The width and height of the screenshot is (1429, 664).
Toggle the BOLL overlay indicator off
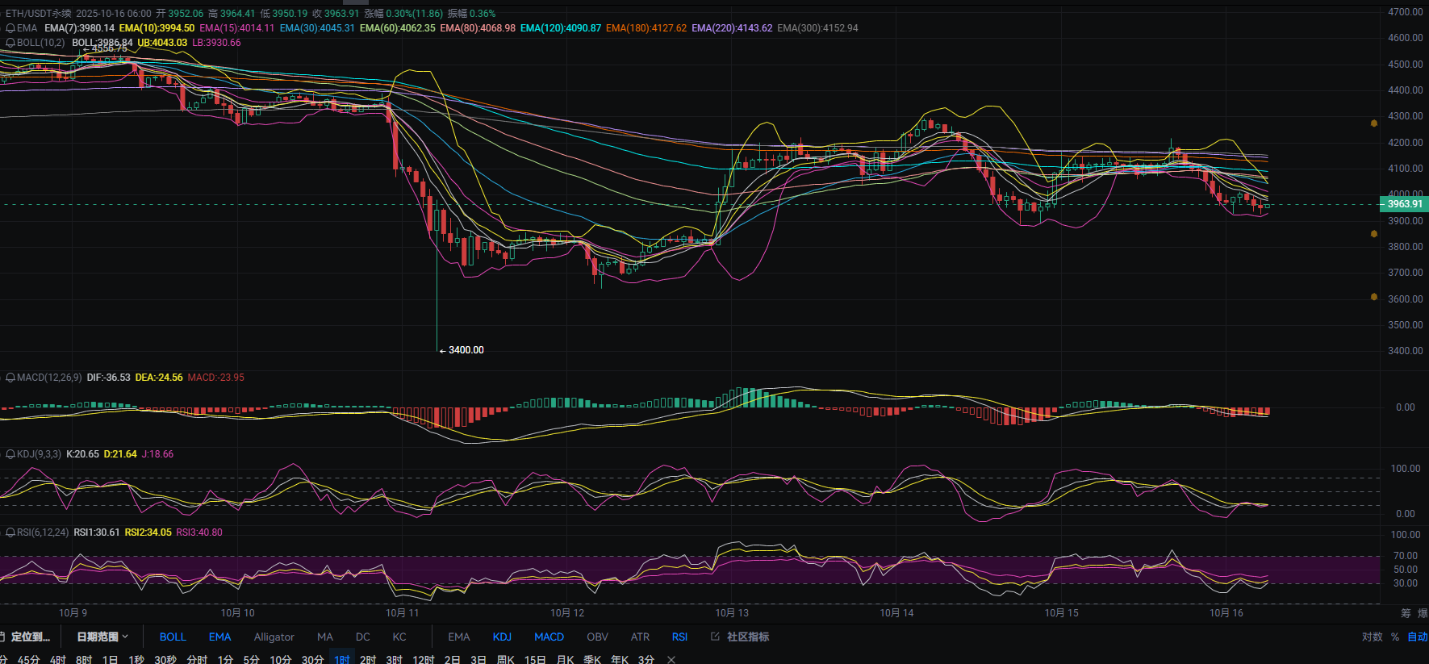click(173, 637)
